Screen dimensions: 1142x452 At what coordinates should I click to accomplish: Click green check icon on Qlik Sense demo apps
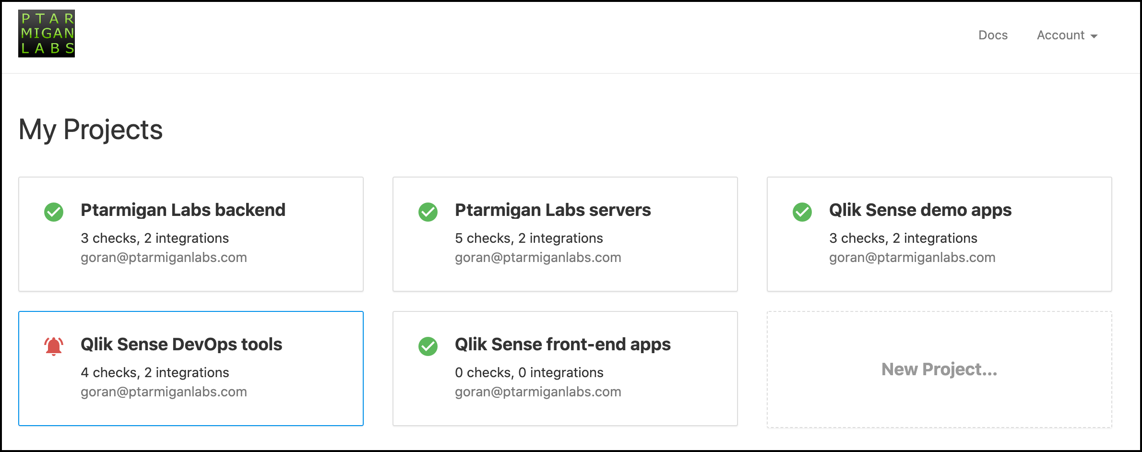coord(802,212)
